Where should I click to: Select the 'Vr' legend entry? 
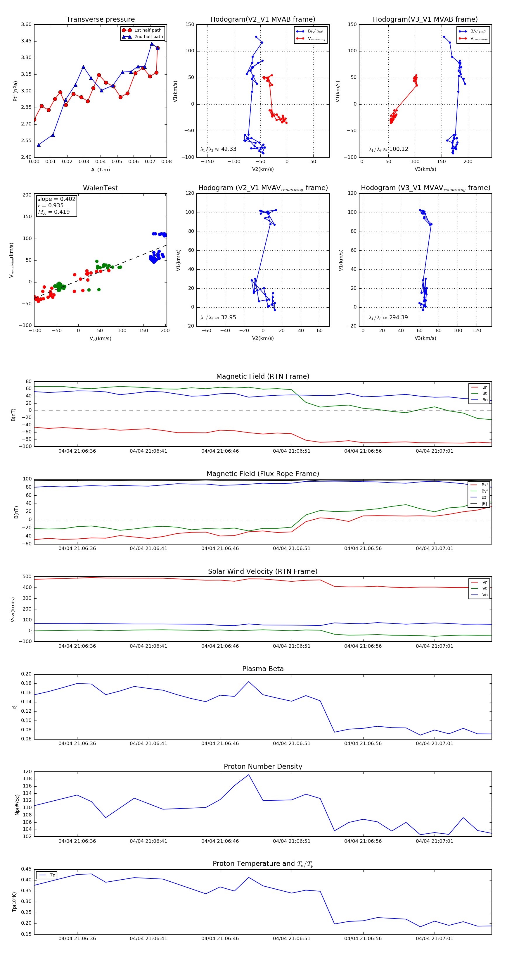(479, 582)
